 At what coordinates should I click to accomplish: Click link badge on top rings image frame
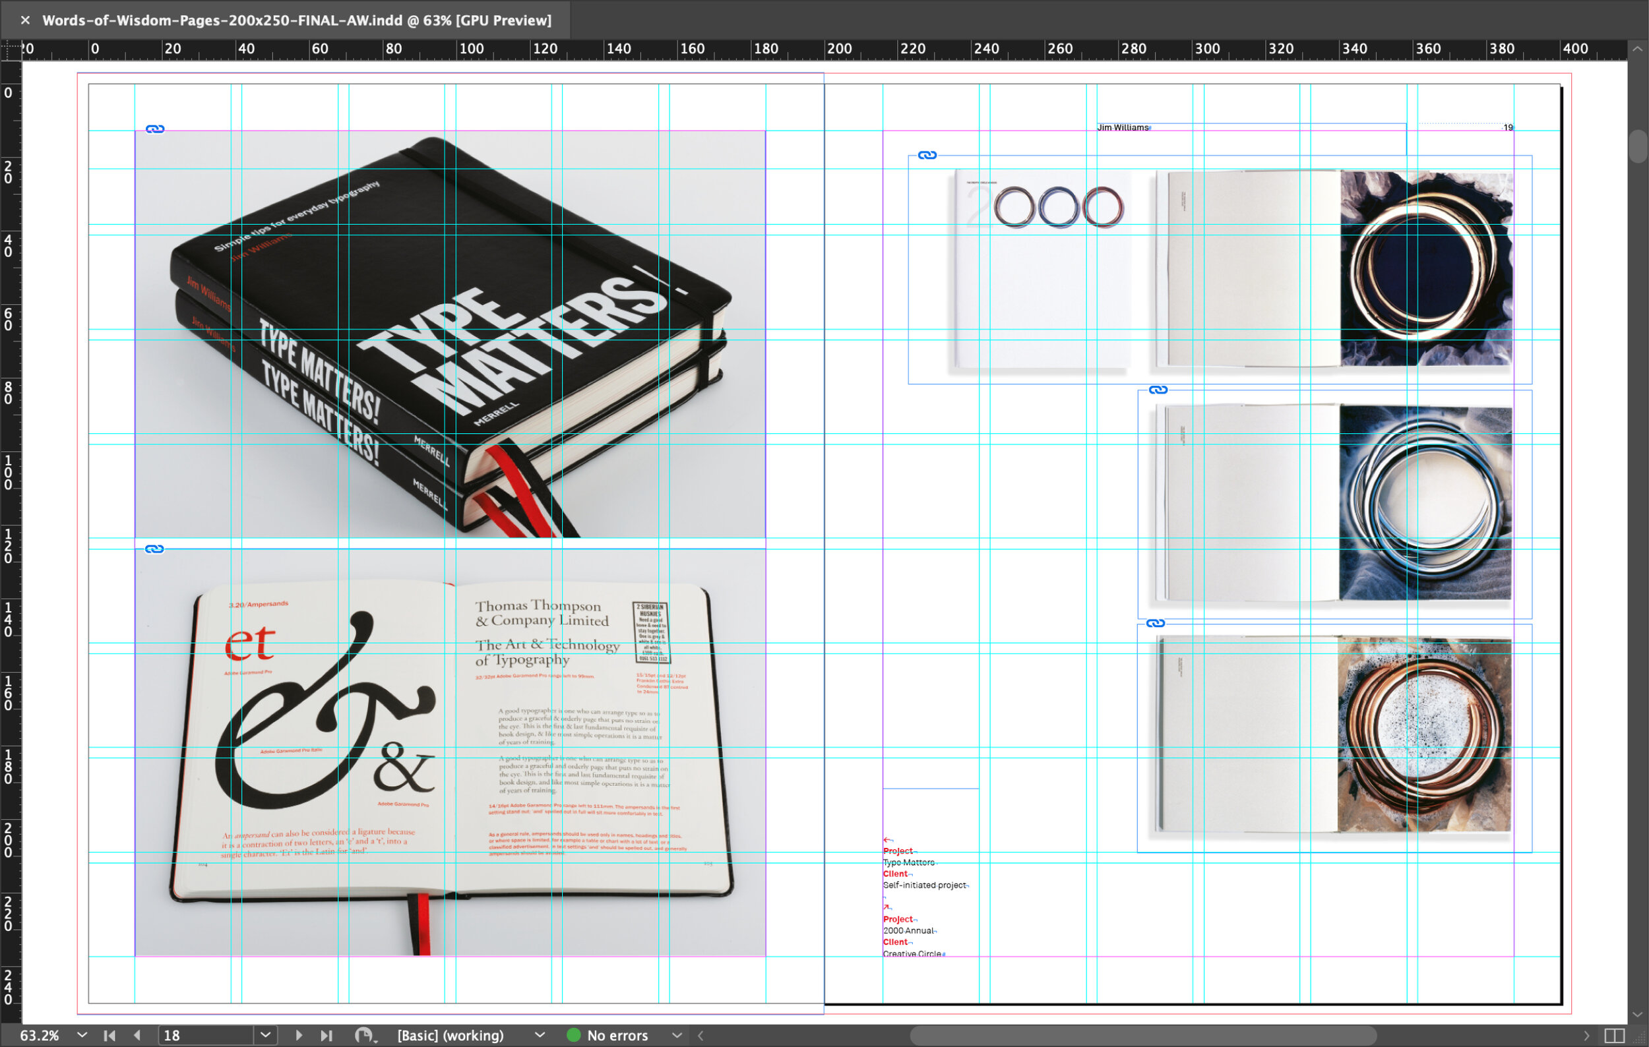927,156
